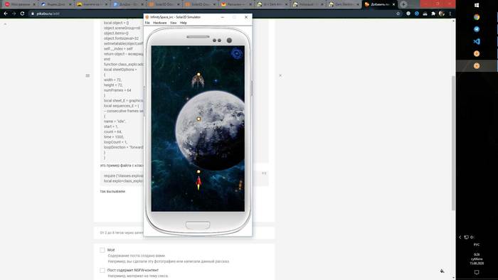Viewport: 498px width, 280px height.
Task: Switch input language via РУС indicator
Action: pos(477,244)
